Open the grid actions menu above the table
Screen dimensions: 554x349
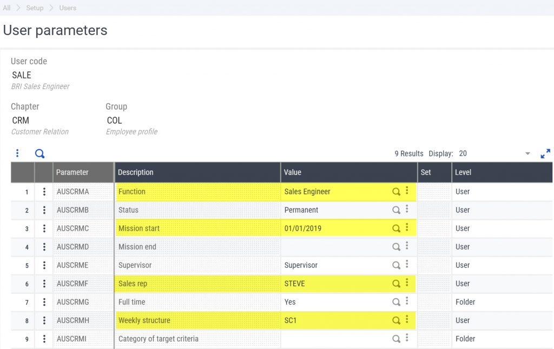pyautogui.click(x=17, y=153)
